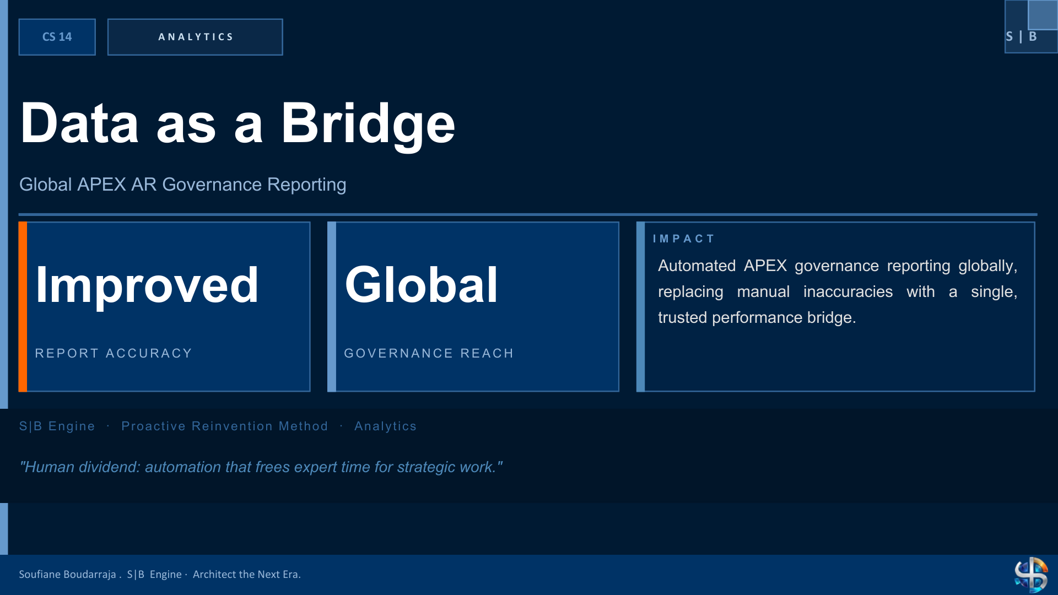Click the 'S|B Engine' breadcrumb text
Image resolution: width=1058 pixels, height=595 pixels.
[57, 426]
